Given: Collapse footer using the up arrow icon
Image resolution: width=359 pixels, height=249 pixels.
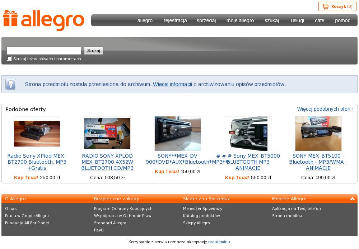Looking at the screenshot, I should (353, 199).
